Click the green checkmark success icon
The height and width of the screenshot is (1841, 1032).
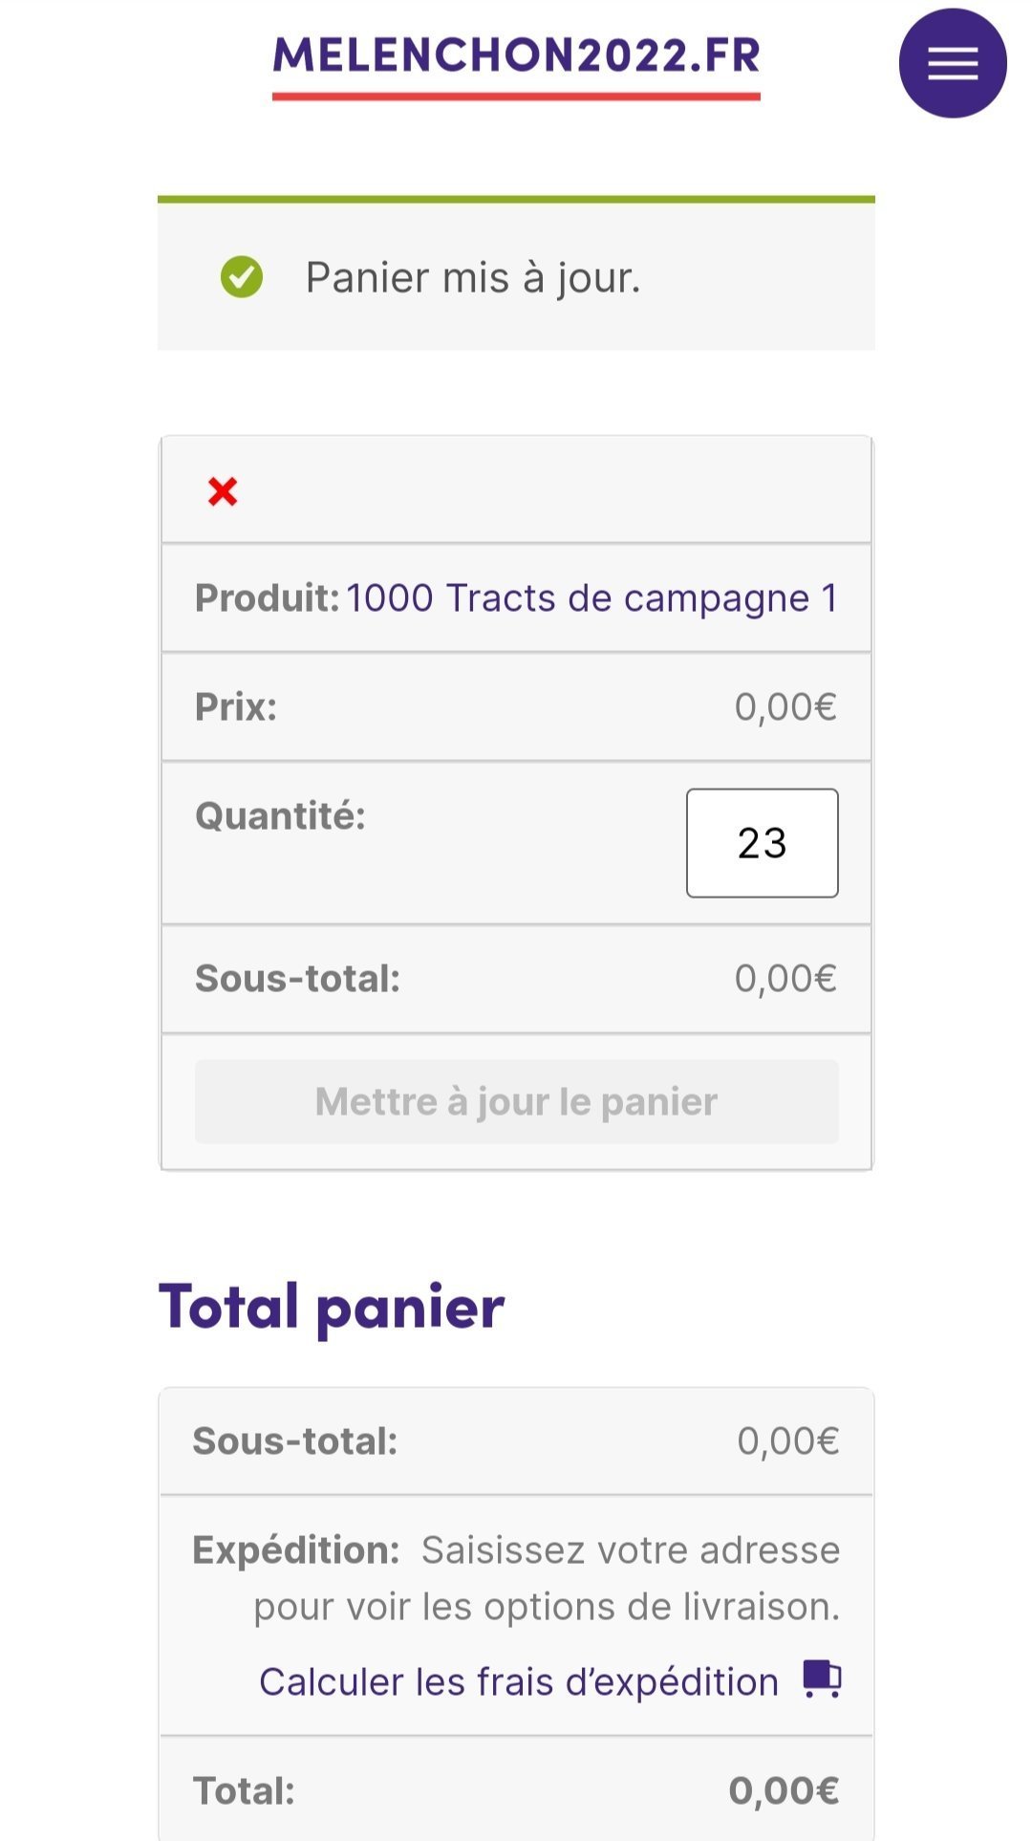[x=242, y=278]
